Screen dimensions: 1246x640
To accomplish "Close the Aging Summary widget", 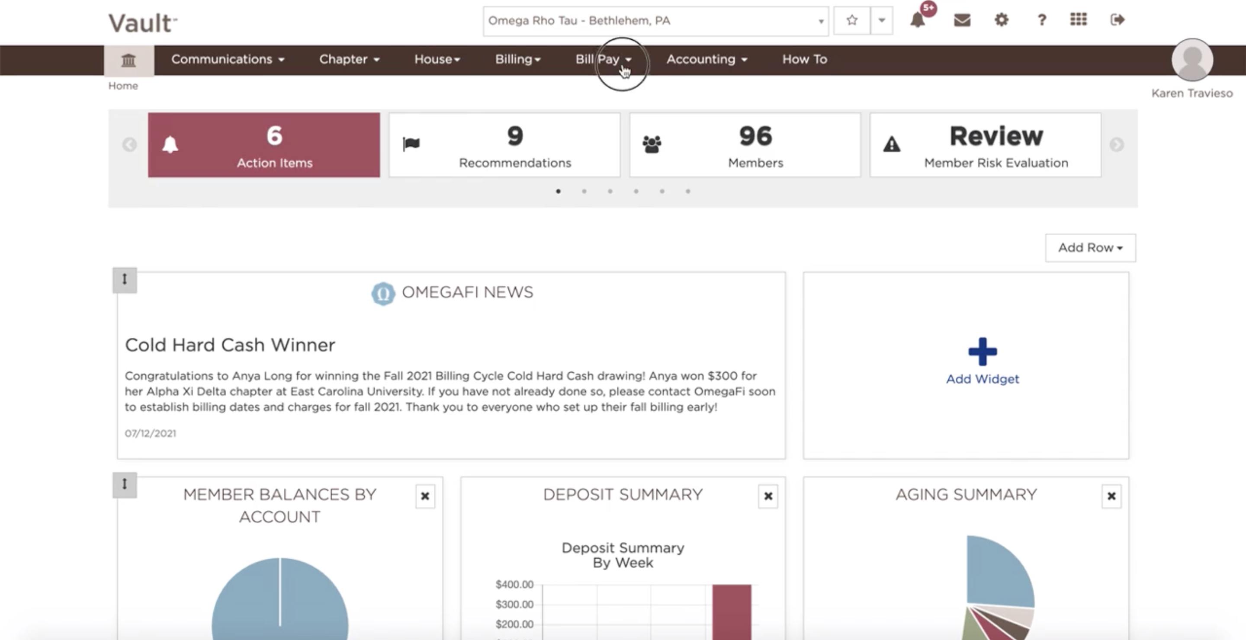I will coord(1111,496).
